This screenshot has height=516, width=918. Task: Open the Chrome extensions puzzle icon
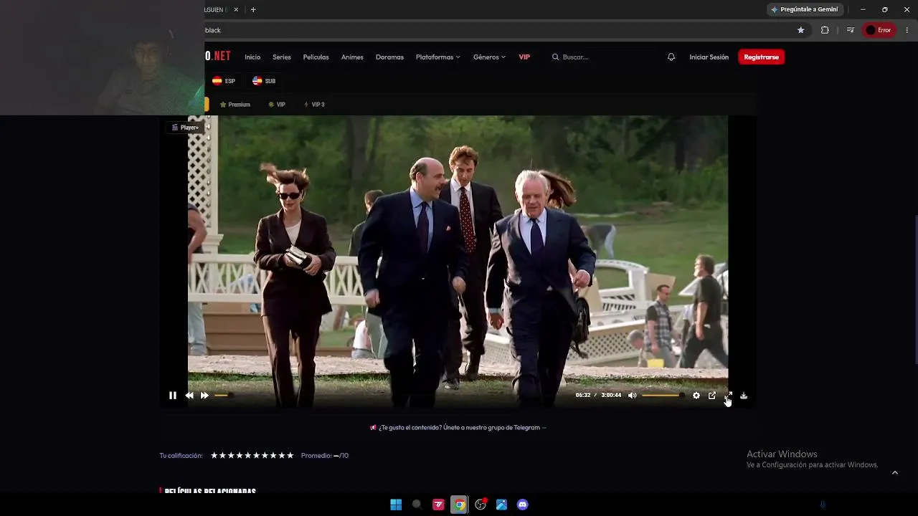pos(825,30)
